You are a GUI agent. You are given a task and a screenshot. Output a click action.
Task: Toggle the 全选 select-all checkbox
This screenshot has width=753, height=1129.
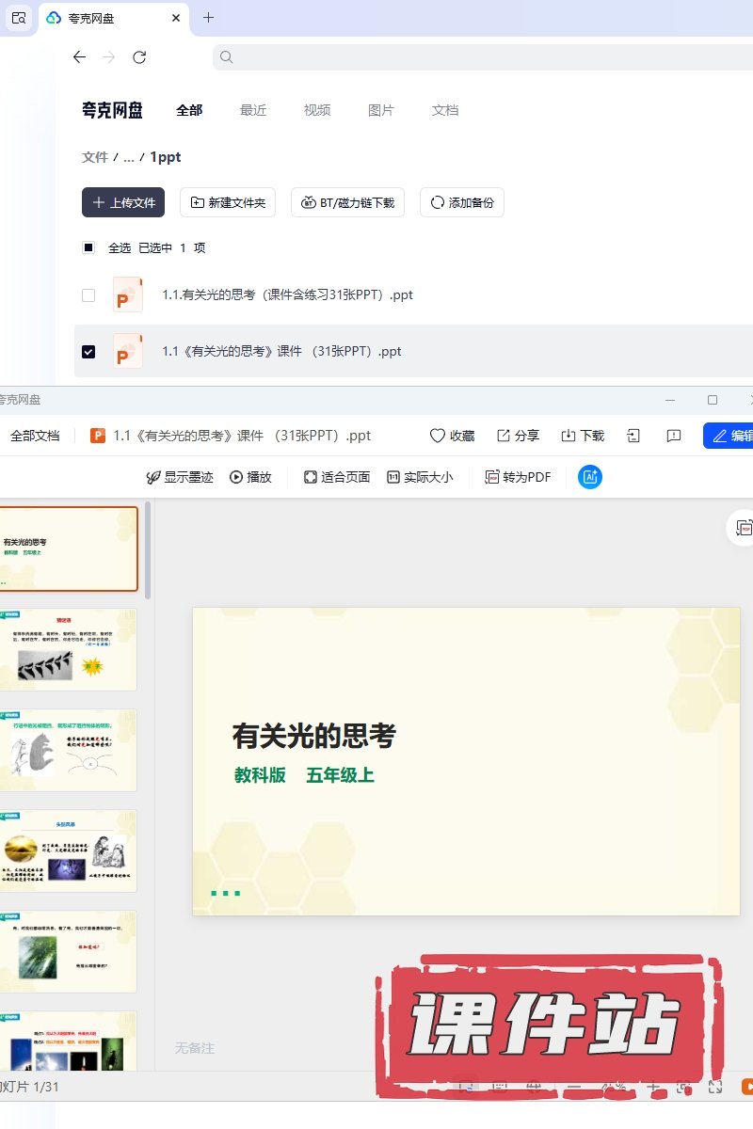[x=88, y=248]
